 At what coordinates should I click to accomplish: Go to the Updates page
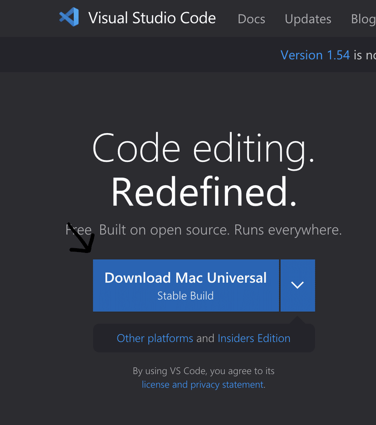(308, 19)
